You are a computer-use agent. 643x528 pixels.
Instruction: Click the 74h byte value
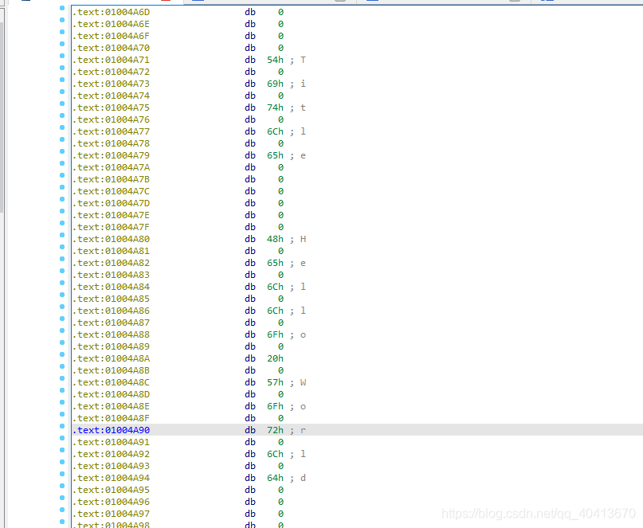[x=275, y=108]
